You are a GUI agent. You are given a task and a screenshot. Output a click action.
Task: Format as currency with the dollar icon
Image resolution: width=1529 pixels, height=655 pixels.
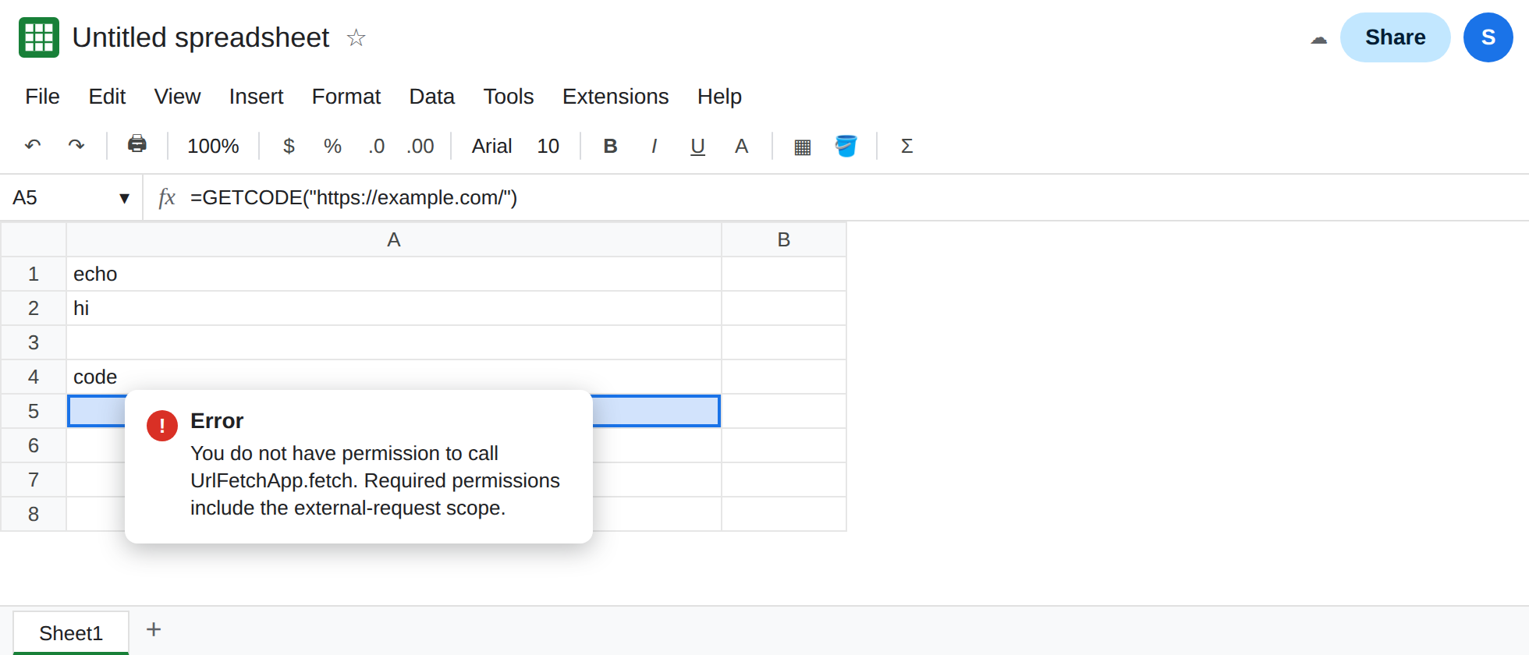pos(289,146)
